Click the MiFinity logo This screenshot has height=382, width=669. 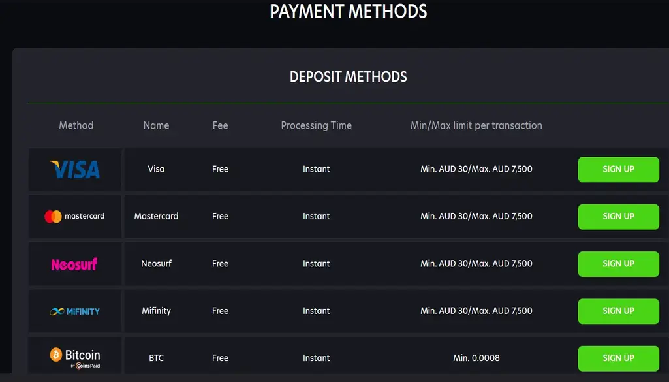[74, 311]
